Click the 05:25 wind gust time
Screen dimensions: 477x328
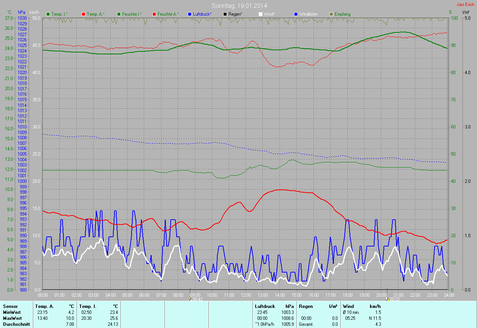click(x=350, y=318)
